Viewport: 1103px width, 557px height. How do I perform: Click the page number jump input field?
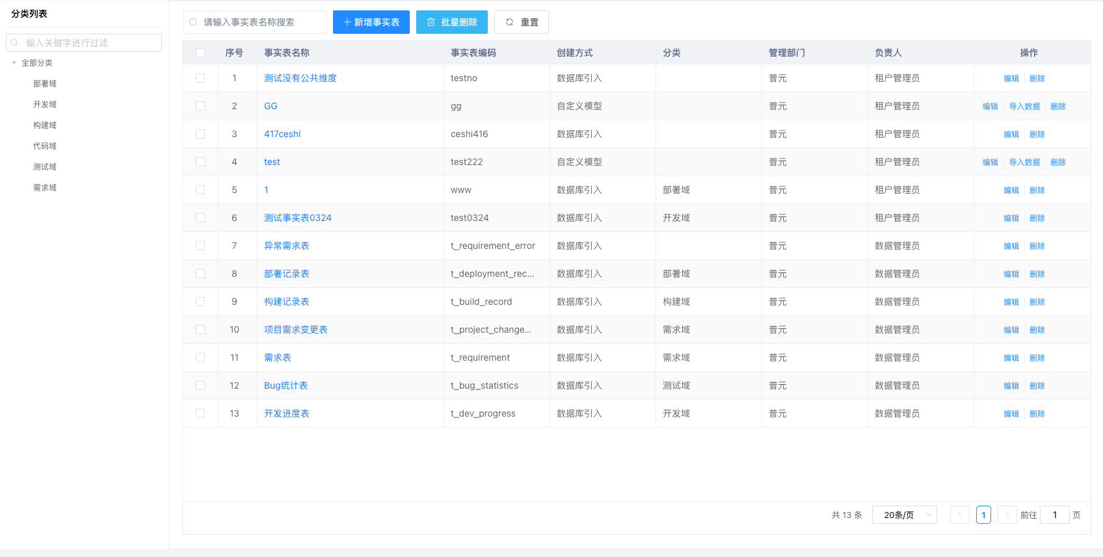(1054, 515)
